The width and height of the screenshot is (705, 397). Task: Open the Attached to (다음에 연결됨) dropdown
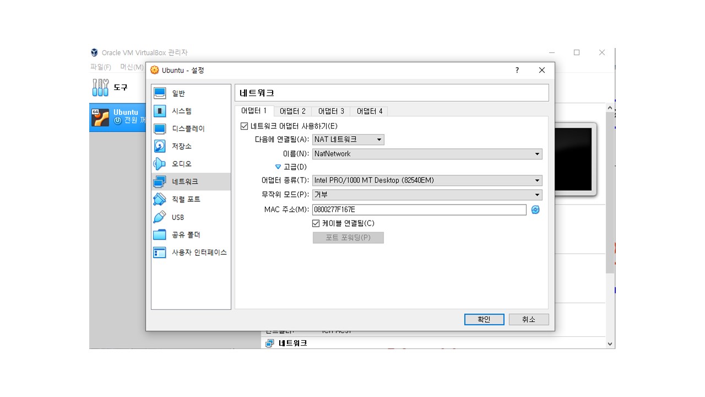(348, 140)
